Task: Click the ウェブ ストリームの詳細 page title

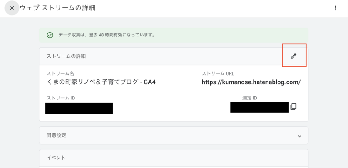Action: coord(57,8)
